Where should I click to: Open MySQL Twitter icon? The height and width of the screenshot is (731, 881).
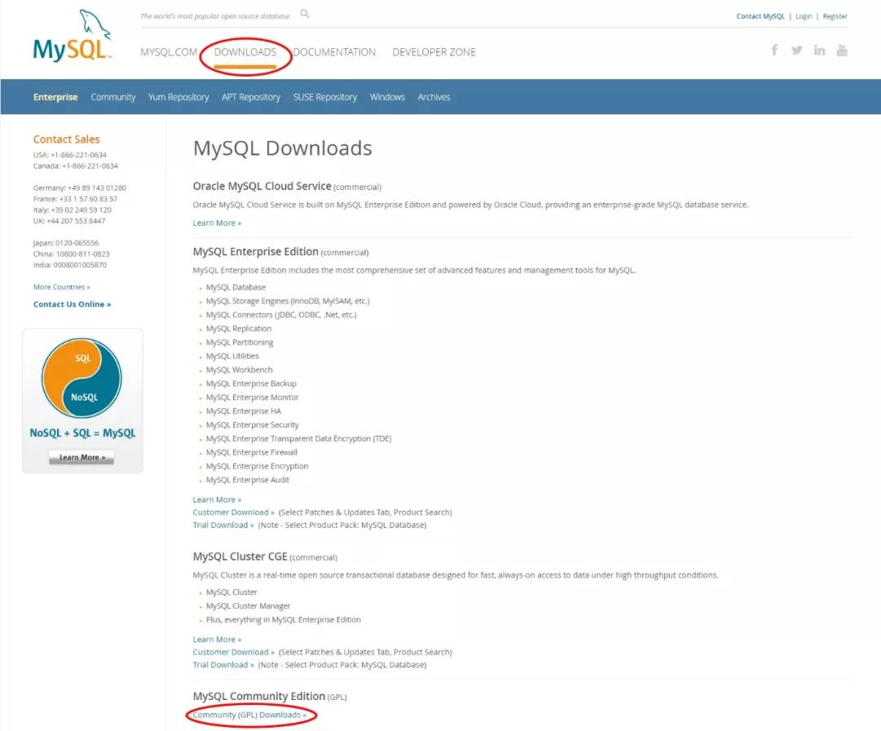pyautogui.click(x=797, y=50)
